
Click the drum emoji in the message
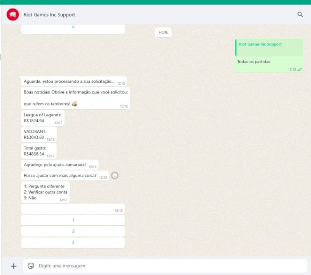pyautogui.click(x=75, y=104)
